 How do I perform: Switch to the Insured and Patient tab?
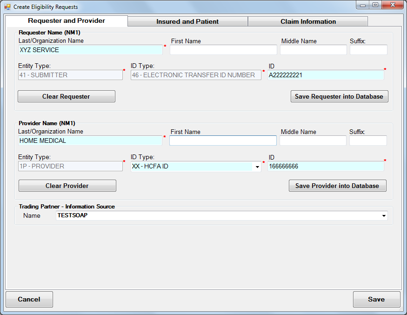pos(187,21)
